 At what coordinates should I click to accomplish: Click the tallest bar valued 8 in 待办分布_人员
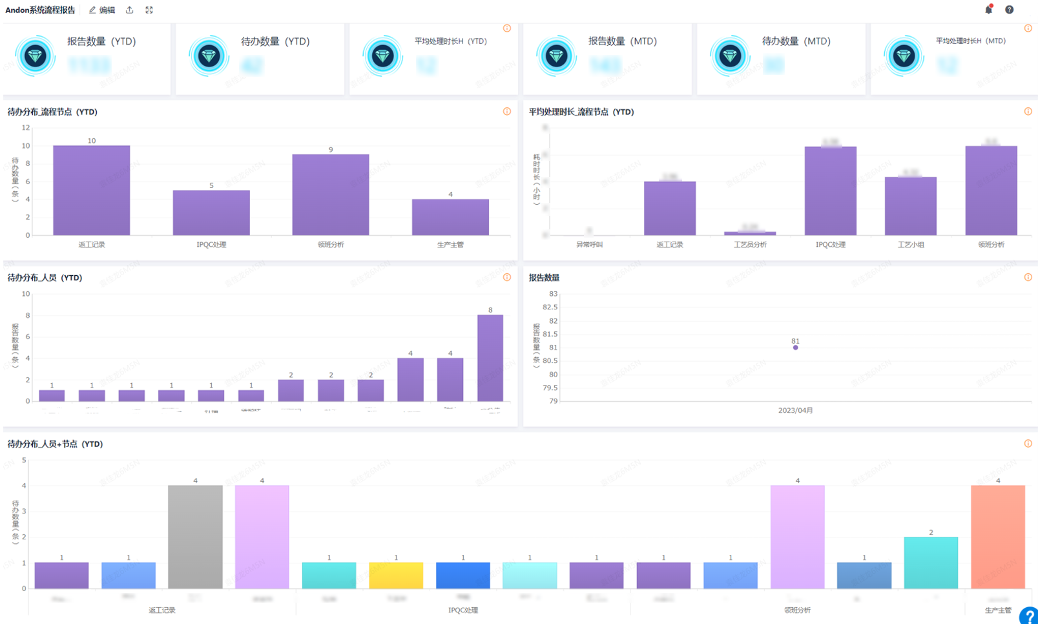[x=490, y=358]
